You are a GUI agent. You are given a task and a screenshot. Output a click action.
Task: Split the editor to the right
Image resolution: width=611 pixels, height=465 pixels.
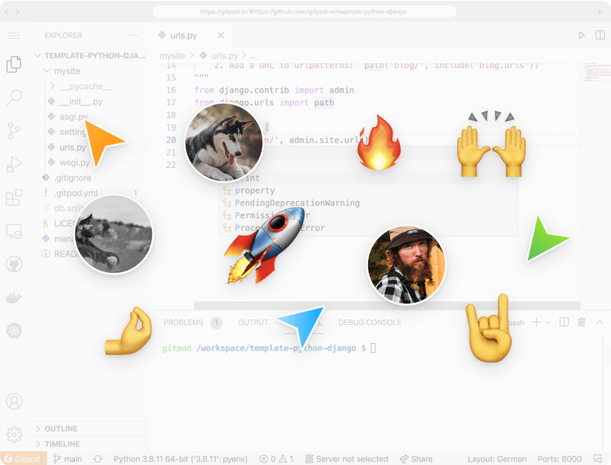click(x=600, y=35)
